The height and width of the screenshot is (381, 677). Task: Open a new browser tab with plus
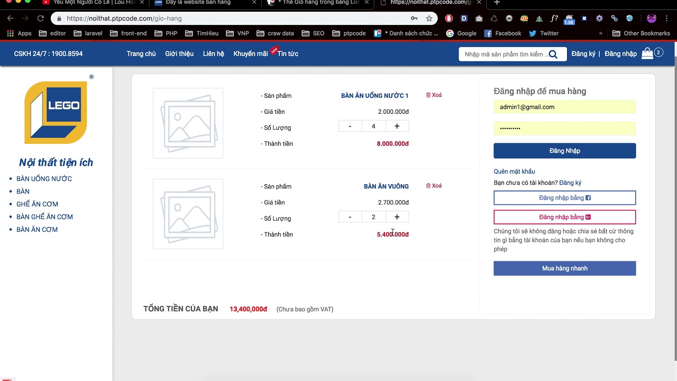pyautogui.click(x=497, y=3)
